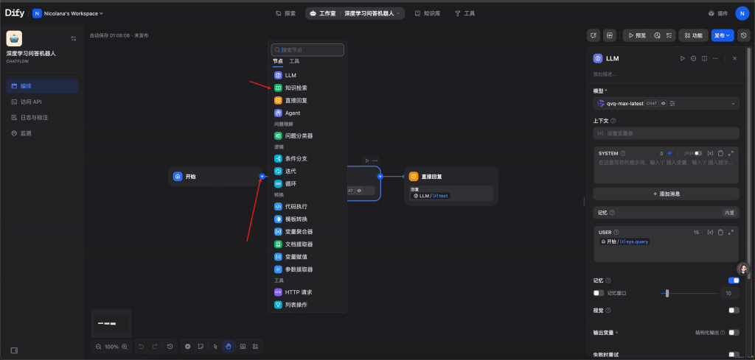Switch to the 工具 tab in node picker
755x360 pixels.
coord(294,61)
